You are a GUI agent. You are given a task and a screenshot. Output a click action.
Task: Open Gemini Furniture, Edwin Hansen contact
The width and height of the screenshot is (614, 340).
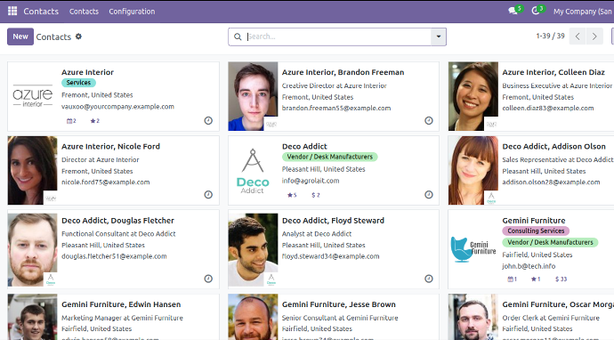[x=121, y=304]
